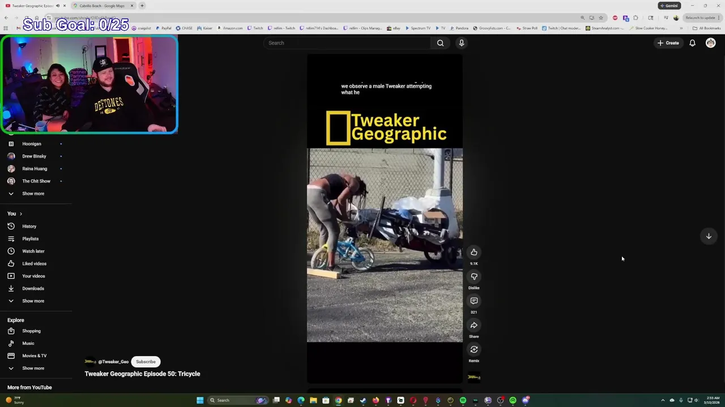Open Create menu button
The height and width of the screenshot is (407, 725).
[x=668, y=43]
